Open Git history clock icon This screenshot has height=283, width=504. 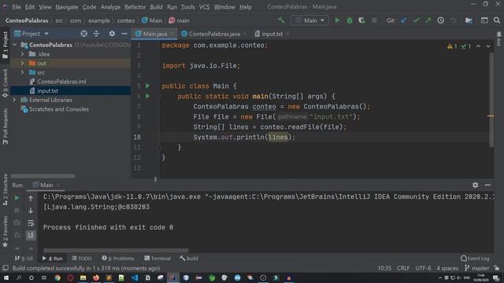coord(441,20)
